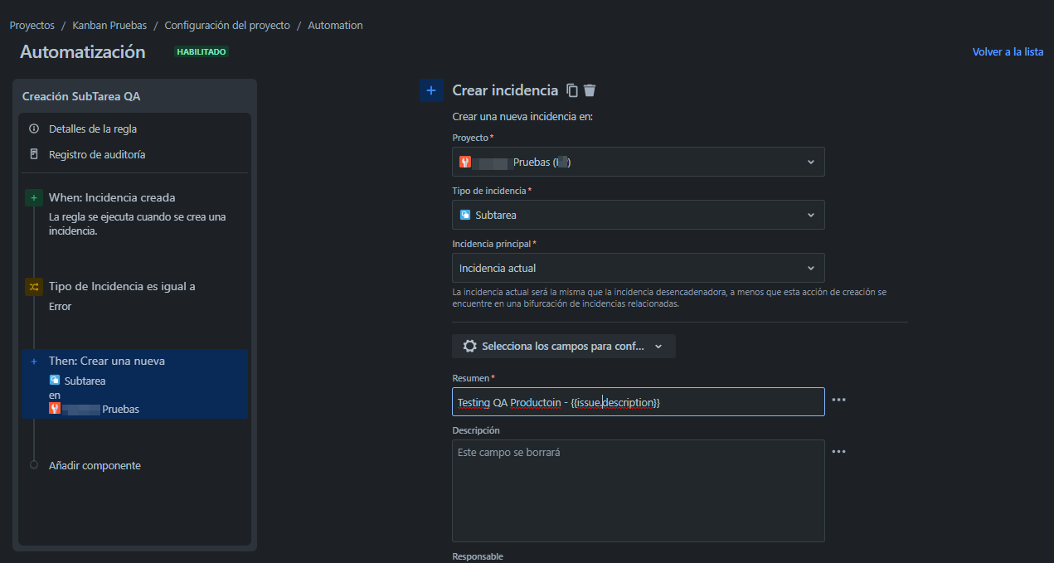Screen dimensions: 1054x563
Task: Click the project avatar in Proyecto dropdown
Action: coord(465,162)
